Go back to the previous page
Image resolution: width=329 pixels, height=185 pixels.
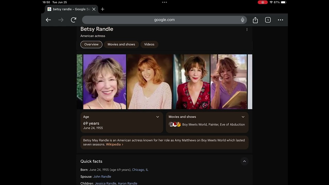coord(48,20)
